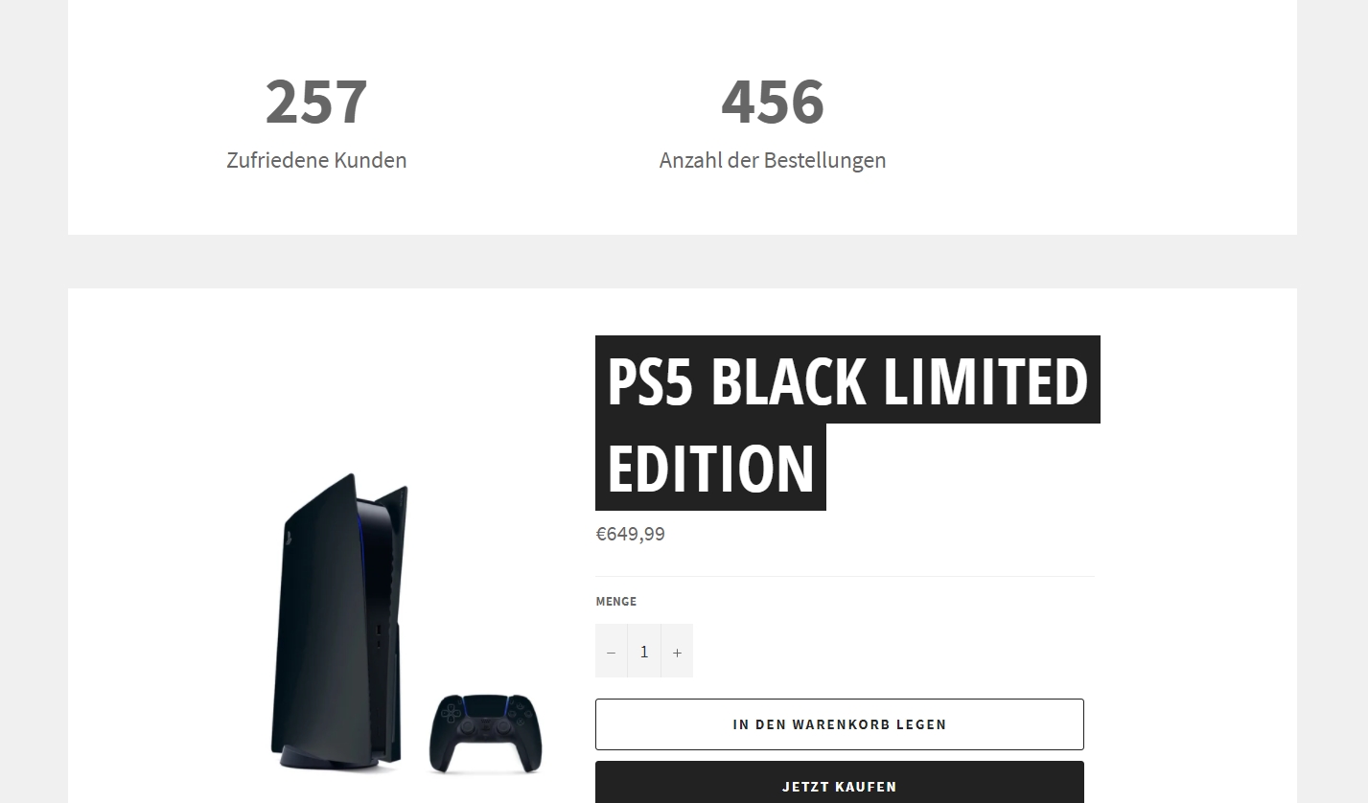The image size is (1368, 803).
Task: Select the black DualSense controller picture
Action: [485, 733]
